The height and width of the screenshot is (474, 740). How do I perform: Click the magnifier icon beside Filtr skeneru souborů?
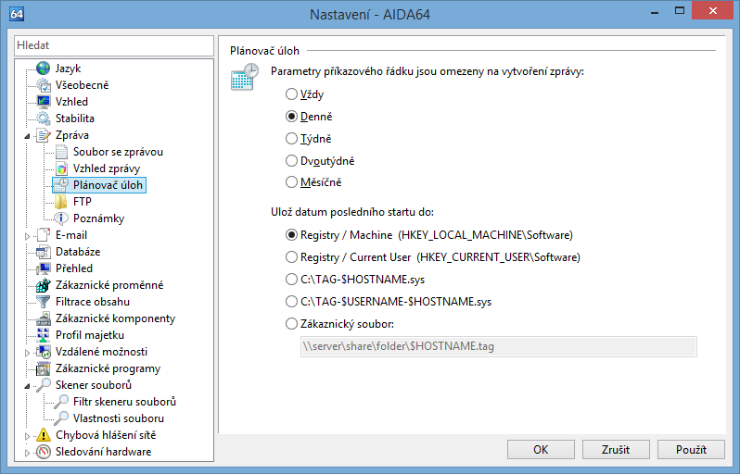pyautogui.click(x=61, y=402)
